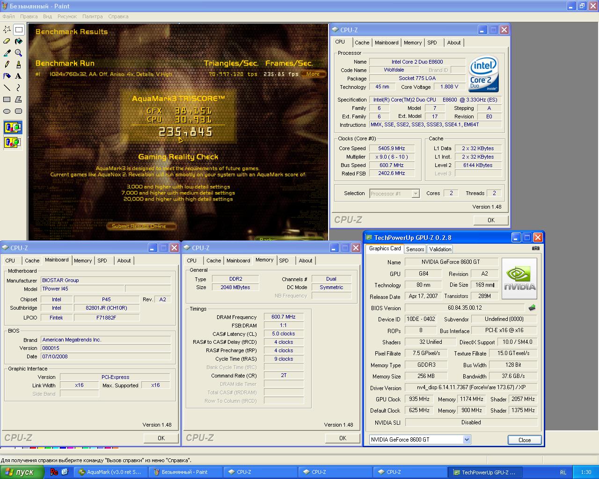Click the GPU Clock value 935 MHz
Screen dimensions: 599x479
coord(419,399)
